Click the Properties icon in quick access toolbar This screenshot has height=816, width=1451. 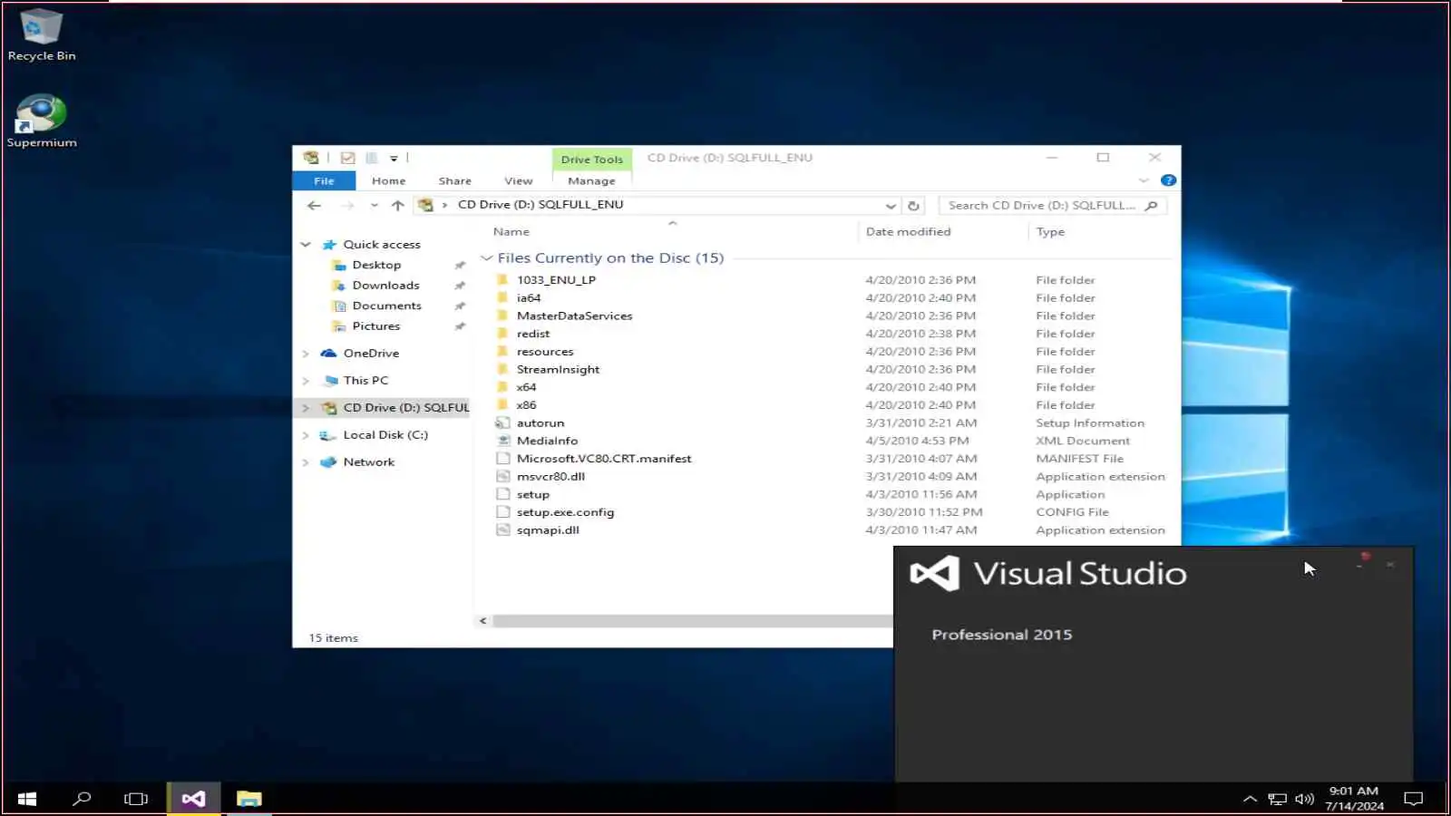[347, 158]
